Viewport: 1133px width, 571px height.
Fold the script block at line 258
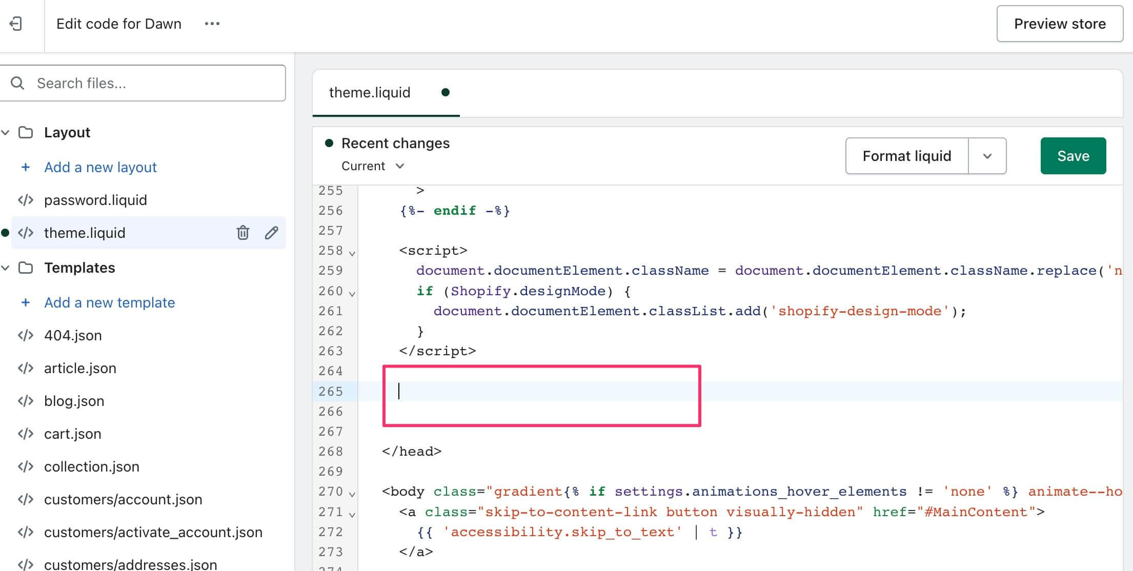click(x=352, y=253)
